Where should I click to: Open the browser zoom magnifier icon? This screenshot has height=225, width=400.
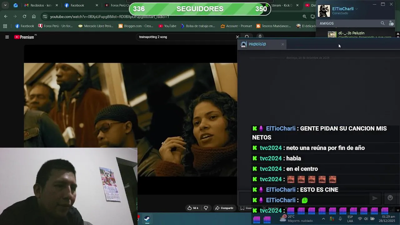click(x=304, y=17)
